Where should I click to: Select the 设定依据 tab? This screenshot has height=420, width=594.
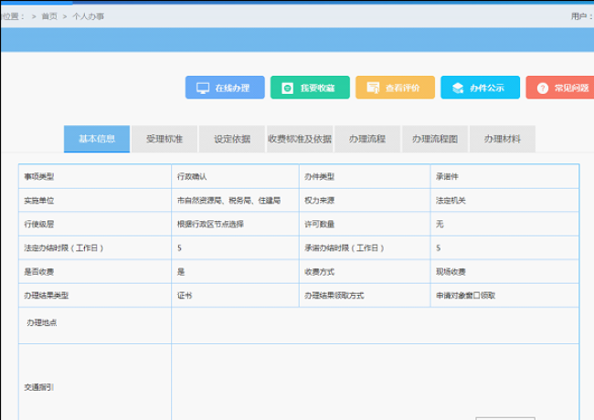232,140
